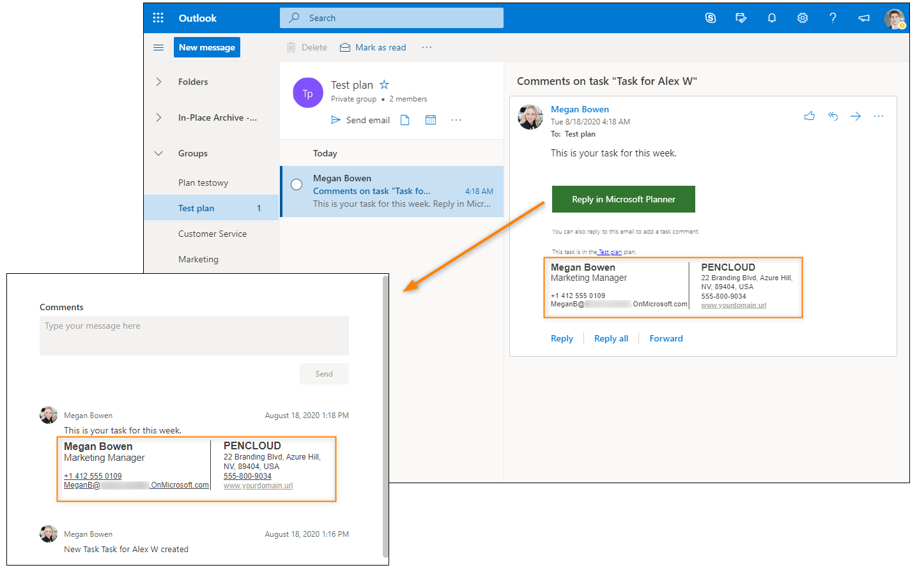Click Reply in Microsoft Planner
917x570 pixels.
coord(623,199)
